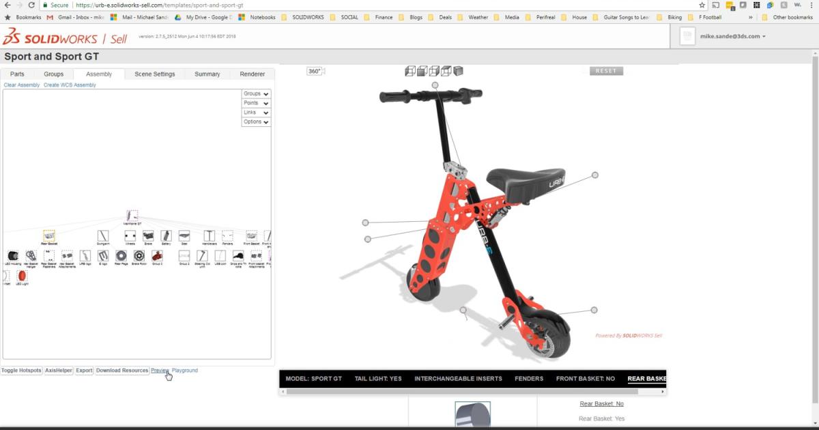Click the Rear Basket node icon
The image size is (819, 430).
(48, 235)
